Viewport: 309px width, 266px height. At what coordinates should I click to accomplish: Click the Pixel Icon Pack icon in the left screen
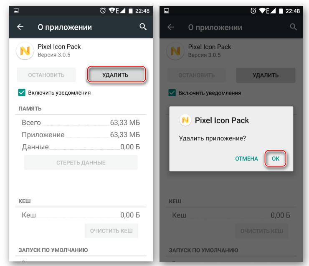point(25,51)
